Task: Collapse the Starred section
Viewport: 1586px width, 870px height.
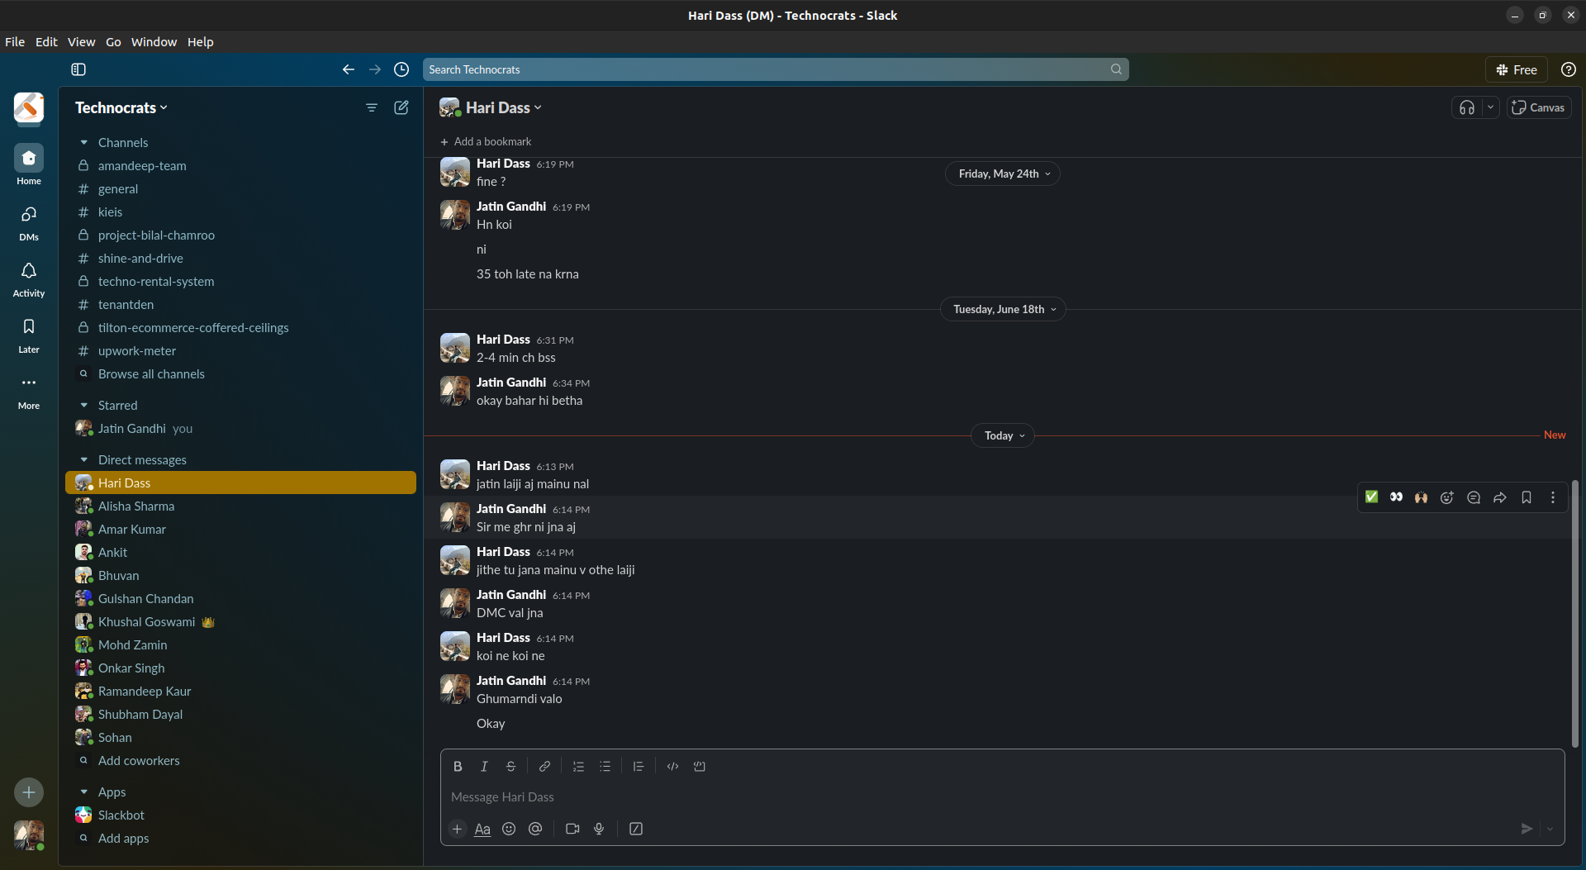Action: (83, 405)
